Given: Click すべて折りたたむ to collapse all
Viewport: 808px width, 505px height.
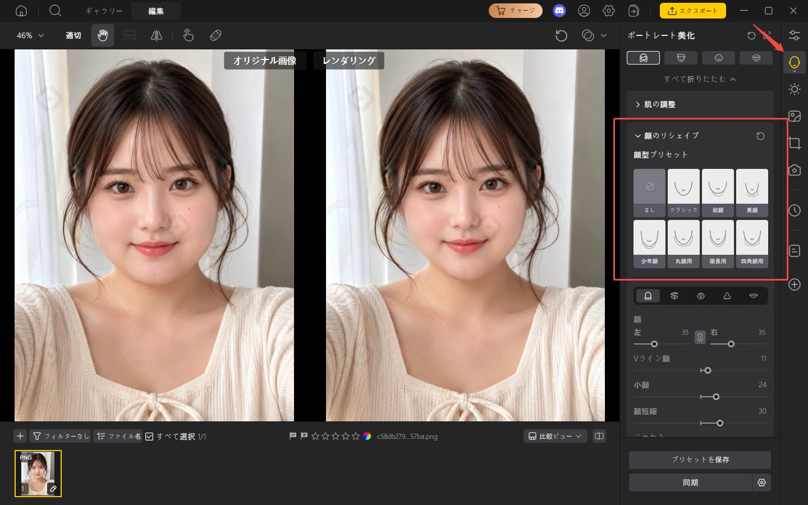Looking at the screenshot, I should [x=700, y=79].
